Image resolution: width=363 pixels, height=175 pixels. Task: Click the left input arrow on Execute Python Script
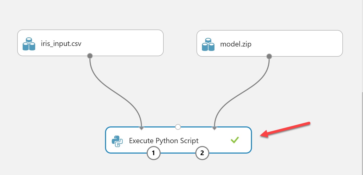tap(141, 128)
